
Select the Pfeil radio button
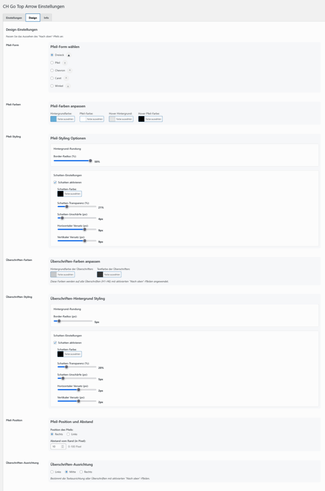52,63
